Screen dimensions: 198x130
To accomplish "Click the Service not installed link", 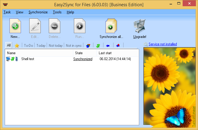I will coord(163,44).
